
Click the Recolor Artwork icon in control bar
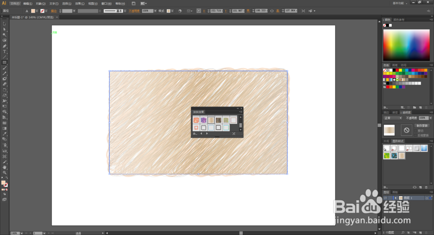point(180,11)
